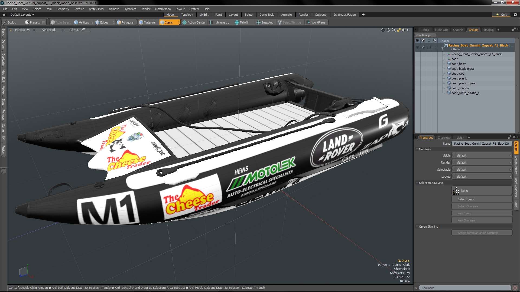Click the group hierarchy icon beside None
This screenshot has width=520, height=292.
coord(456,191)
